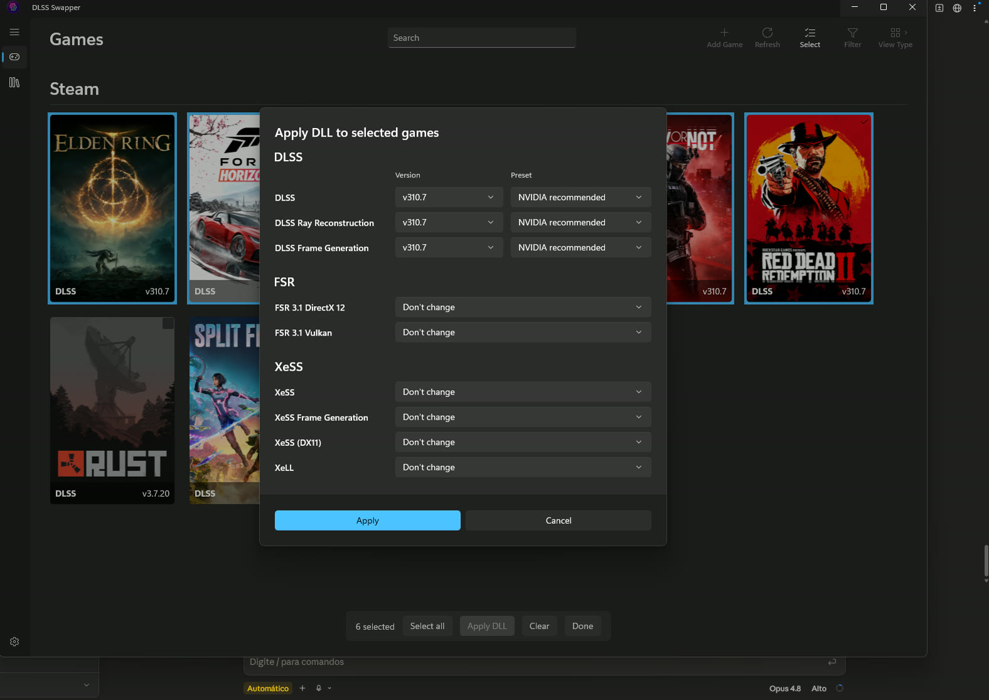Open DLSS Ray Reconstruction version dropdown

tap(449, 222)
